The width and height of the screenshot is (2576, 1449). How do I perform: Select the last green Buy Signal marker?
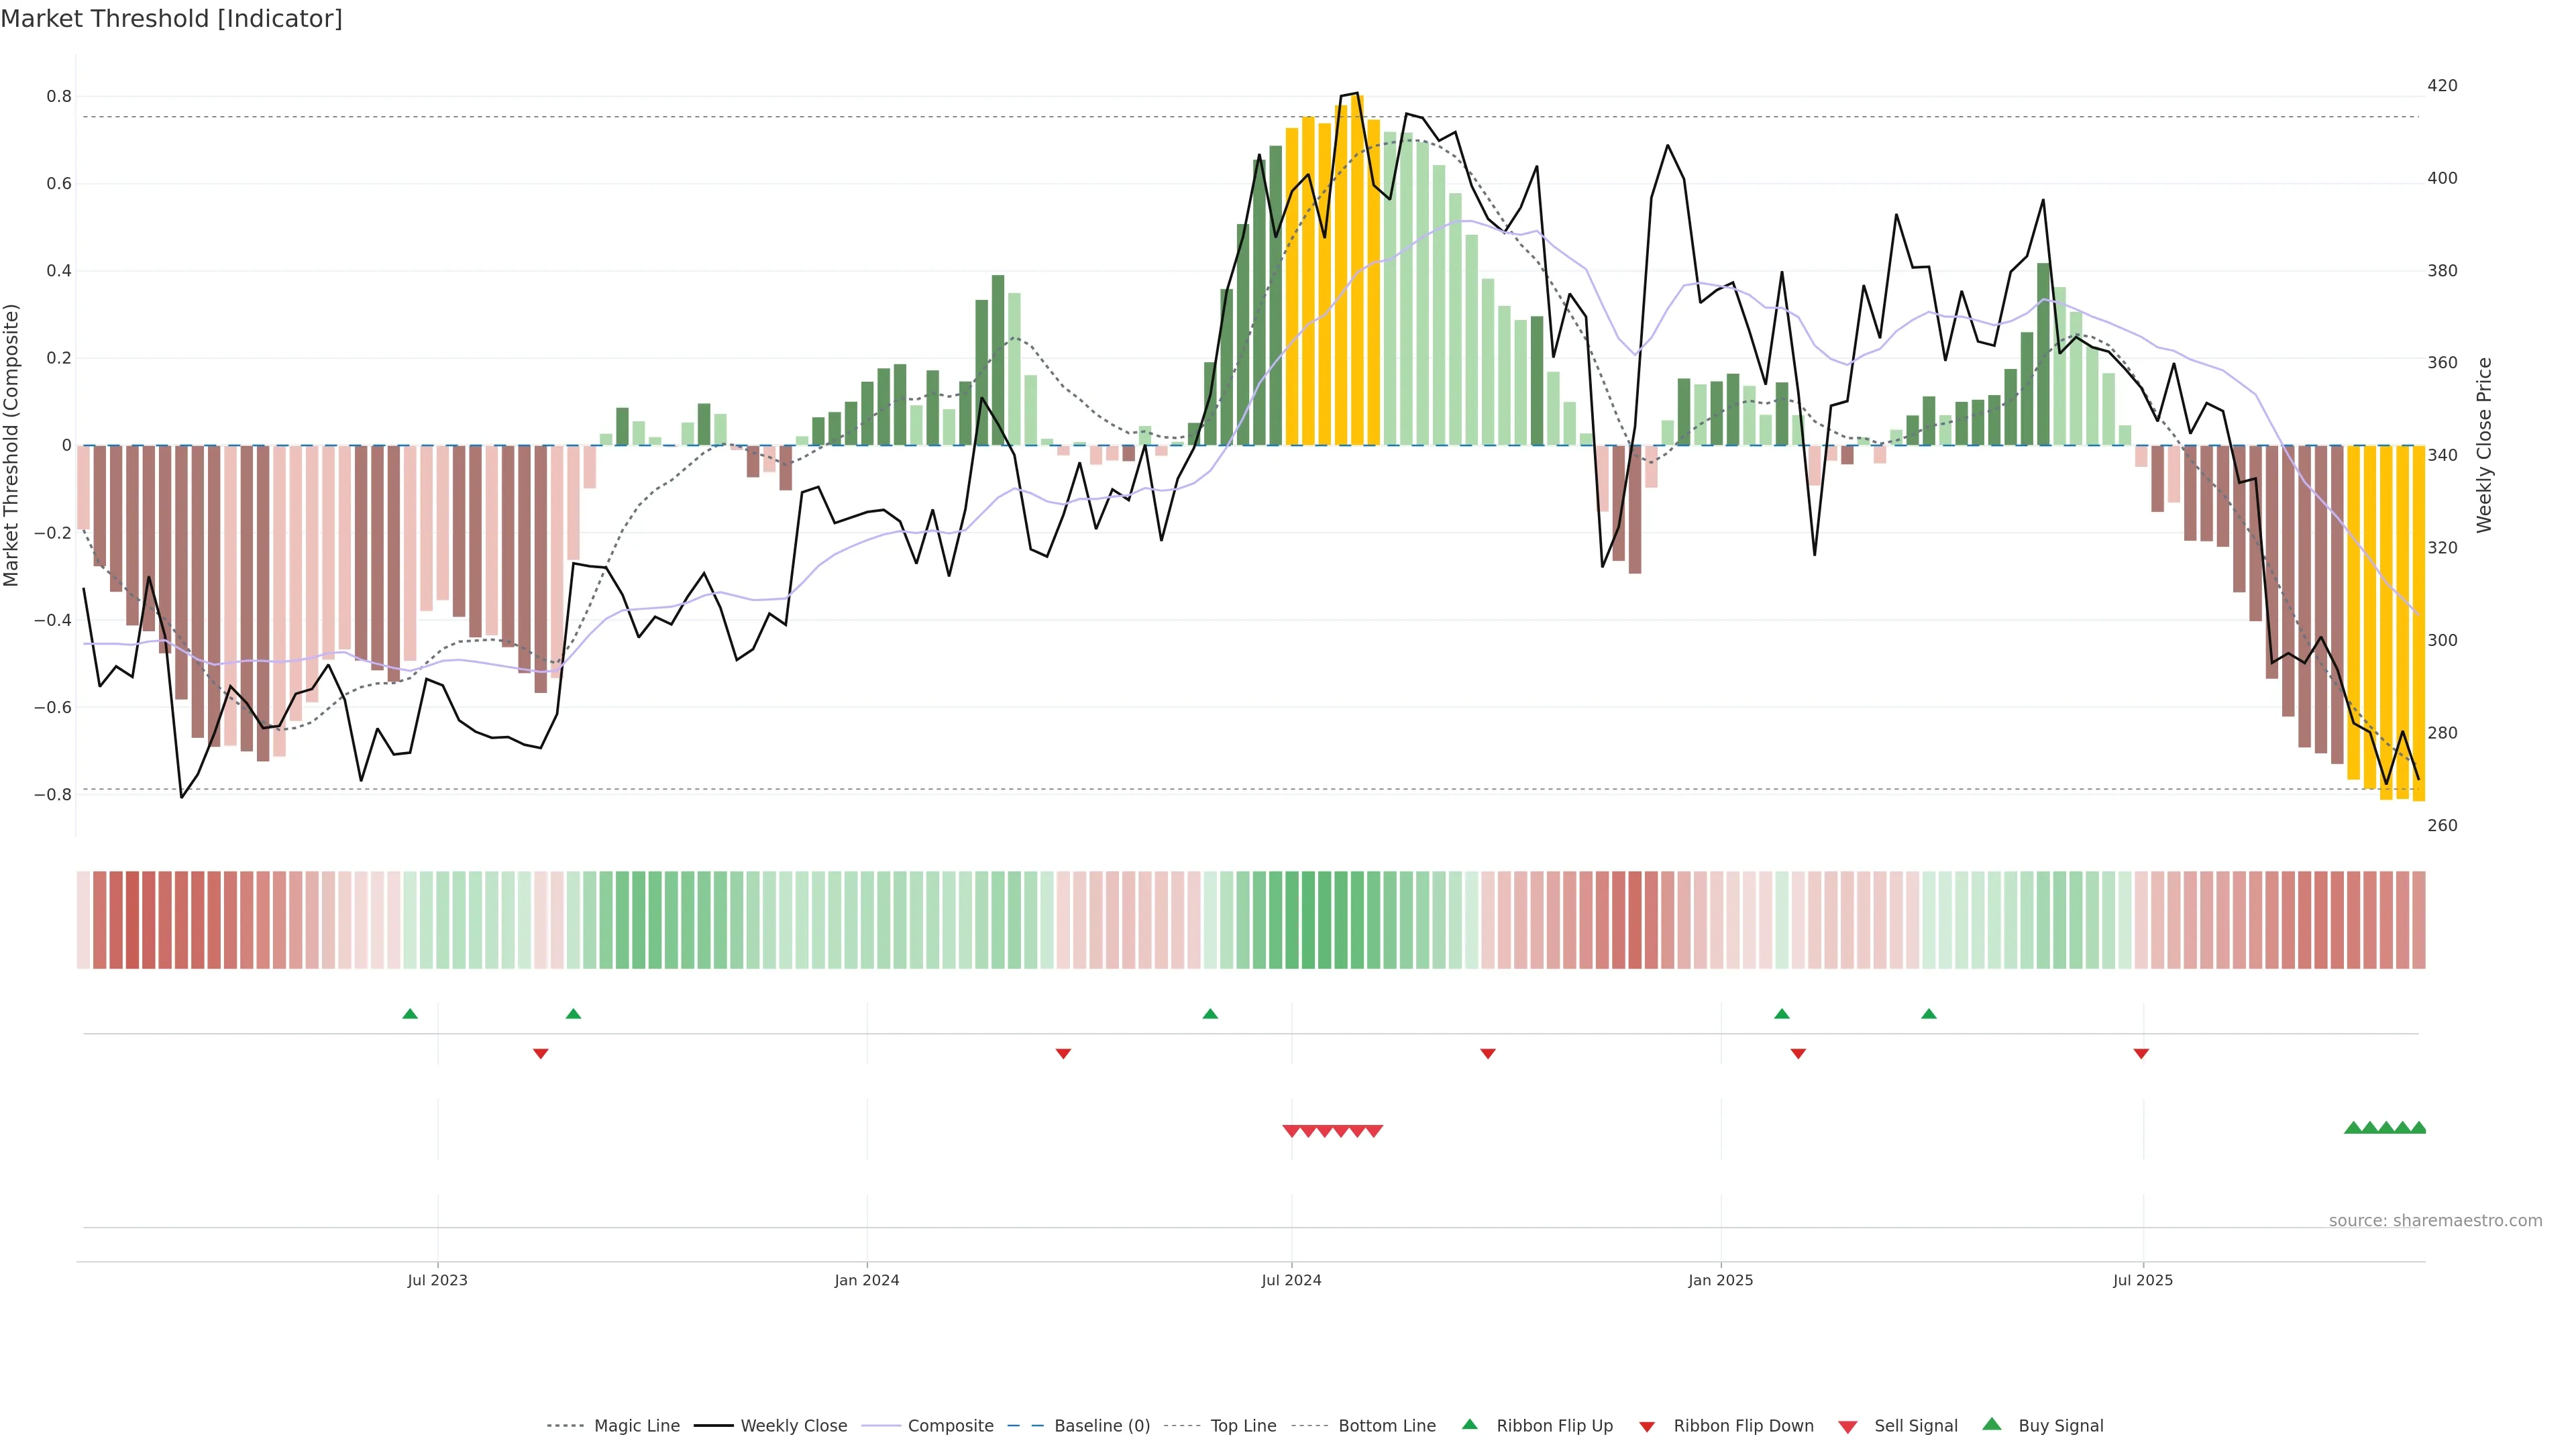(2418, 1128)
